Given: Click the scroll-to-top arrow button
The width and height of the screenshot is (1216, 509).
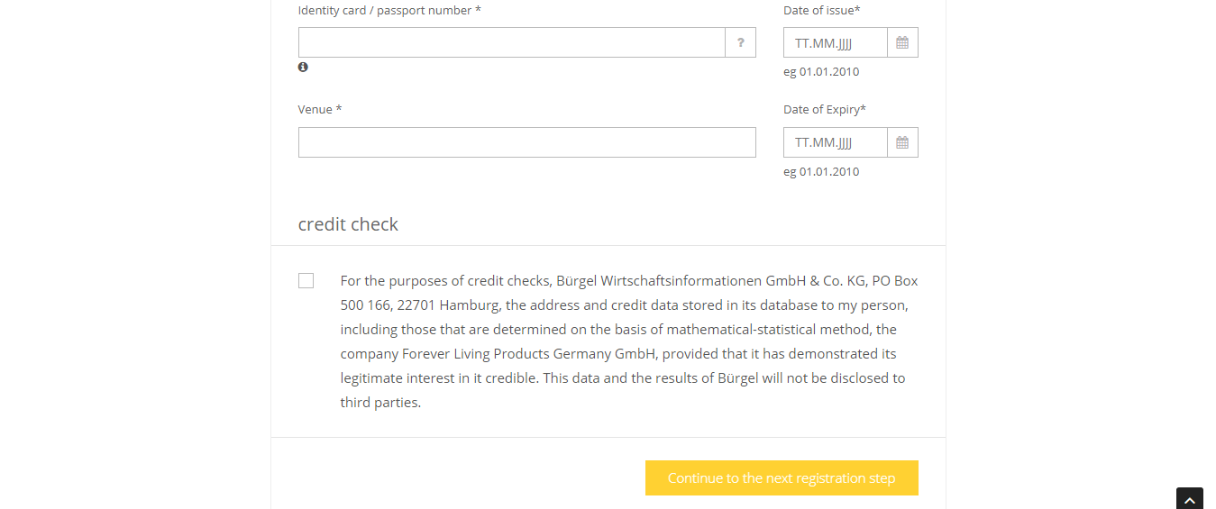Looking at the screenshot, I should click(x=1189, y=499).
